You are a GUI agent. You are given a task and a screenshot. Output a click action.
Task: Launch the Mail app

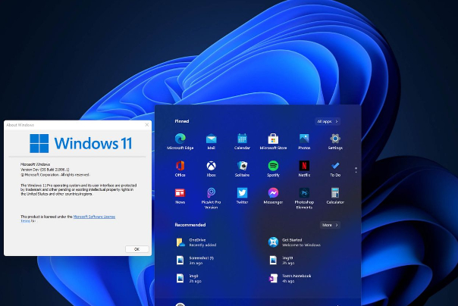(x=212, y=142)
